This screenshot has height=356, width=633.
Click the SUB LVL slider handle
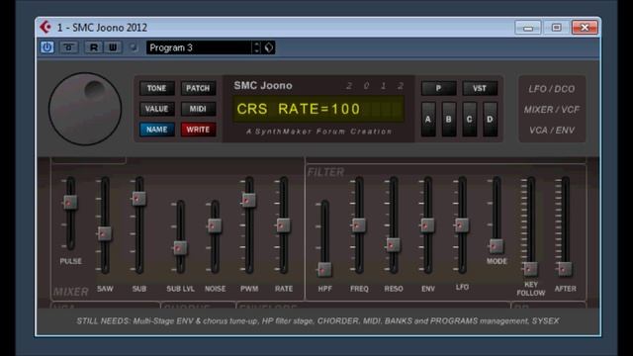coord(180,248)
